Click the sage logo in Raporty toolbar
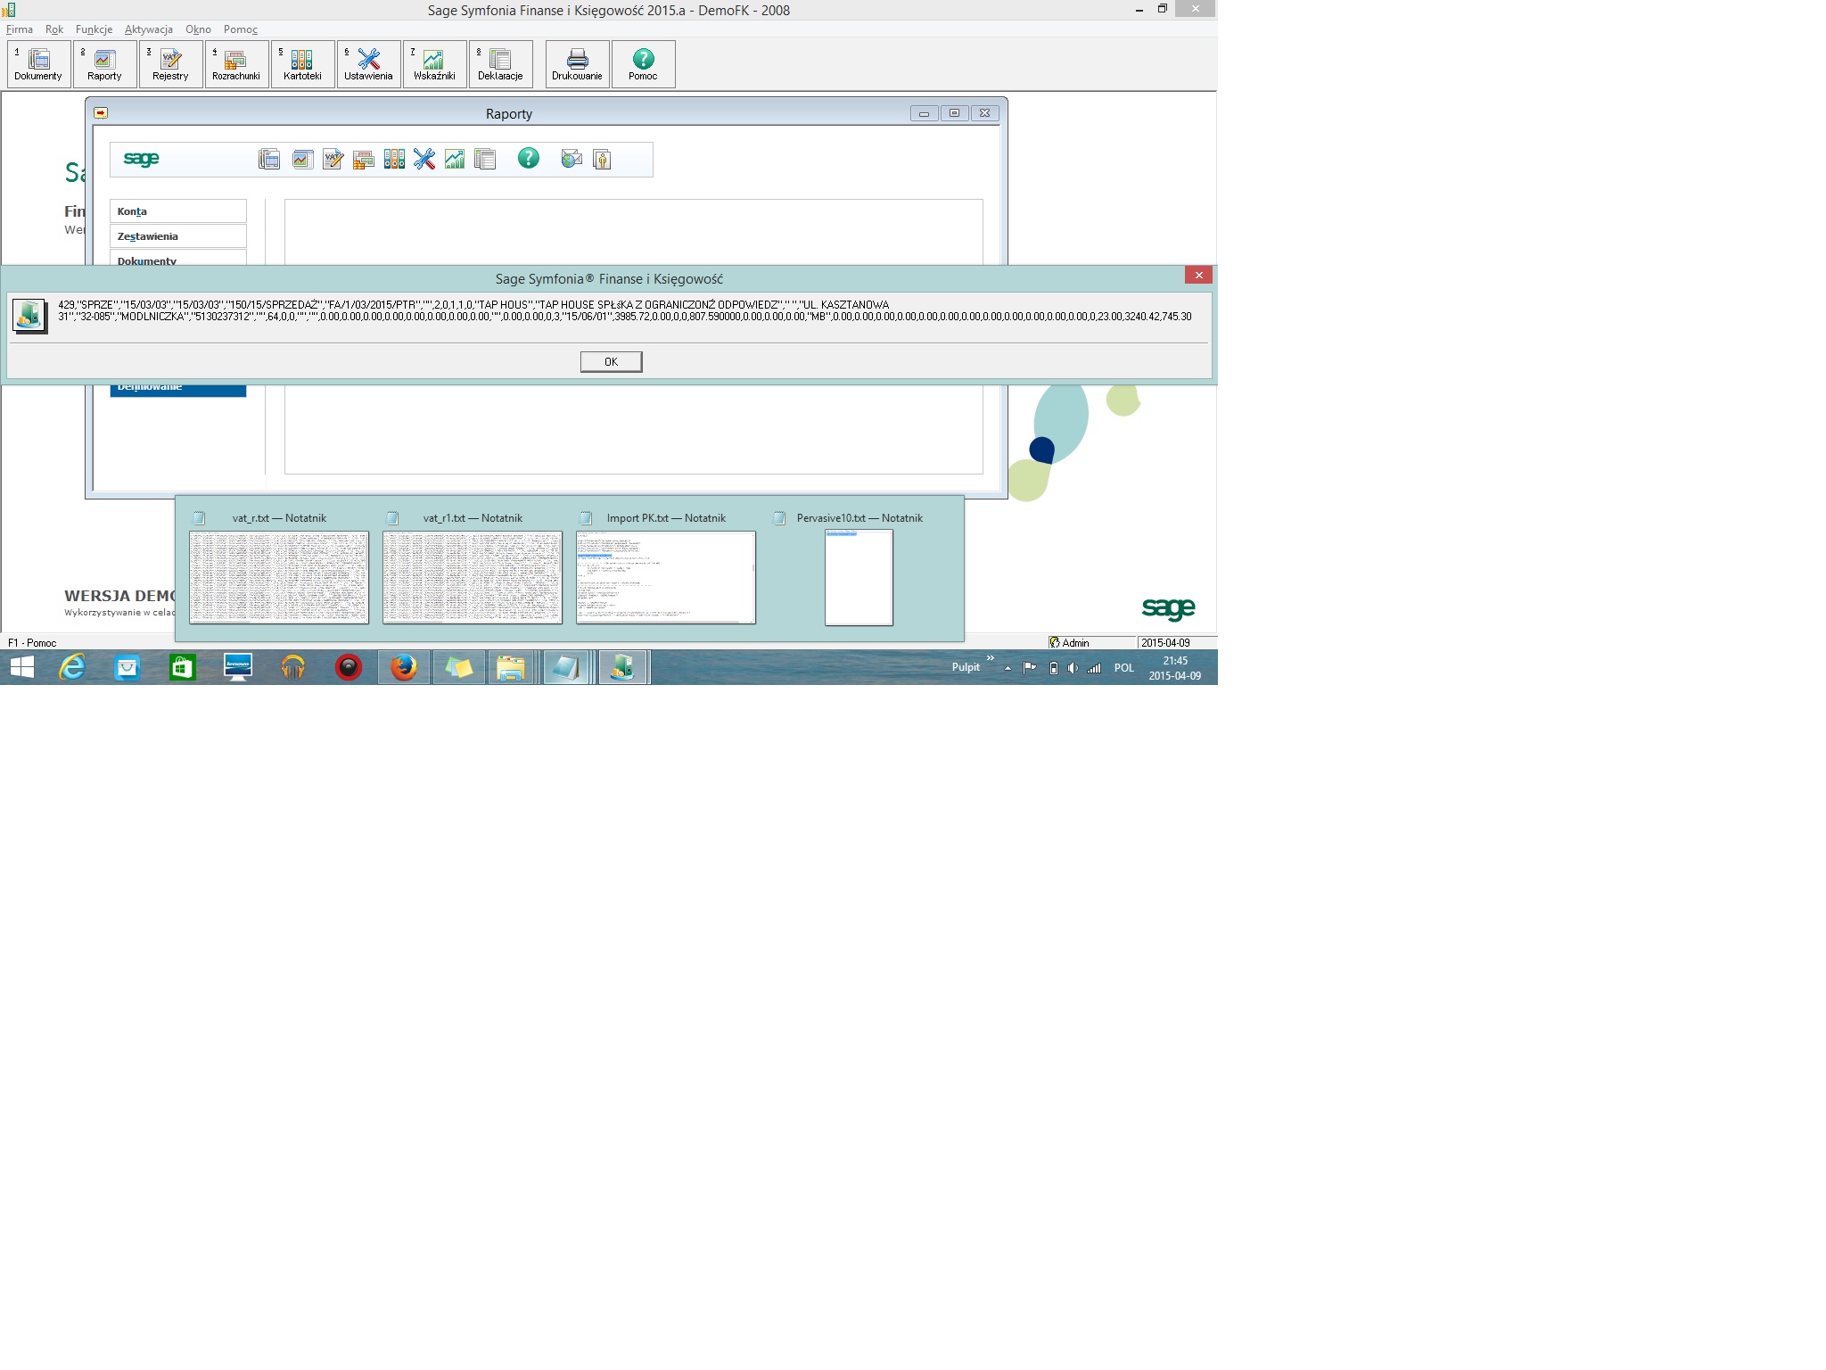This screenshot has width=1826, height=1370. pos(141,159)
